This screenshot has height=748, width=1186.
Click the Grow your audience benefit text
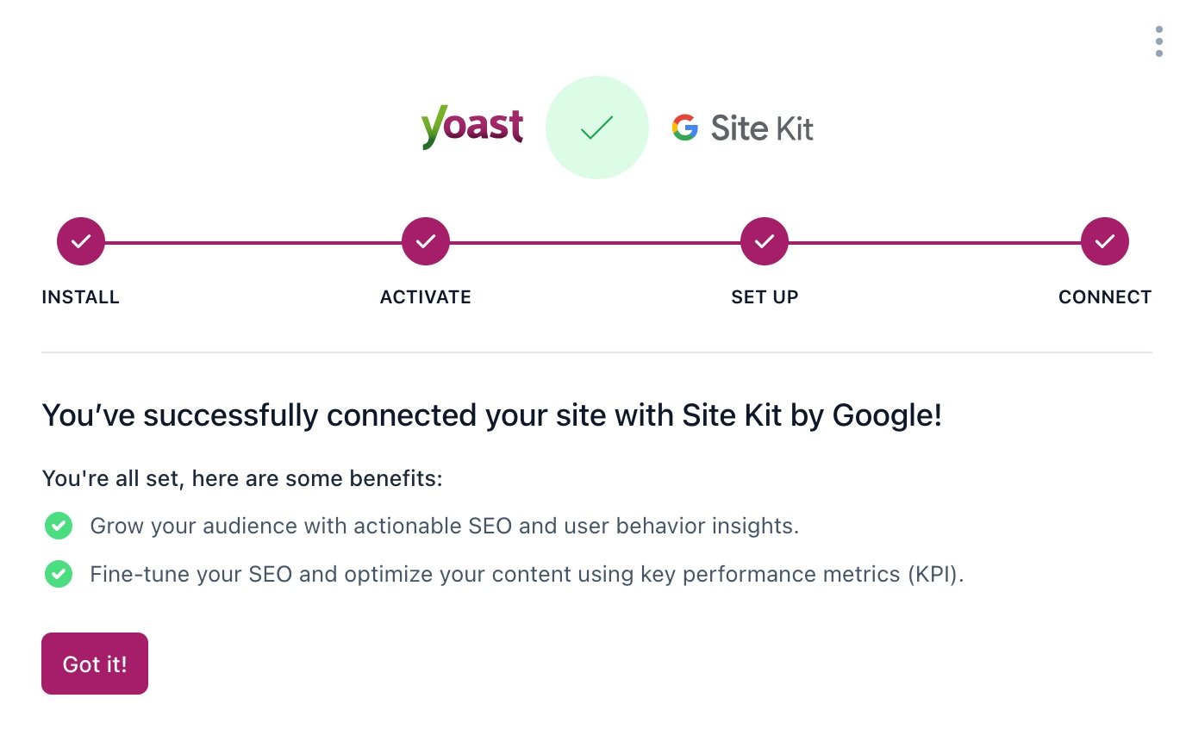coord(445,526)
